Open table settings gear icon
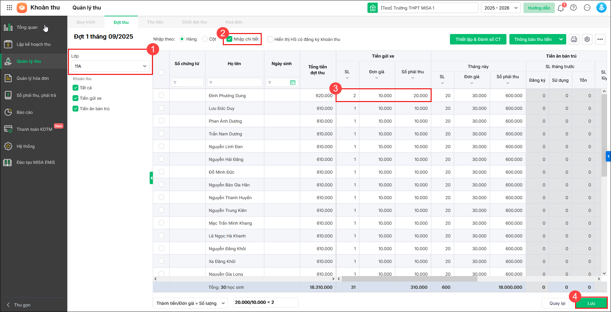 tap(587, 39)
